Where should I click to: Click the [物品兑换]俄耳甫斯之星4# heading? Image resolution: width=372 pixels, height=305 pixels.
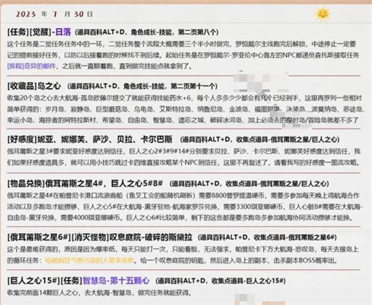85,183
